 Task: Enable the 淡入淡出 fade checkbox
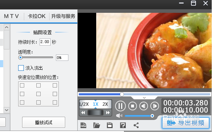coord(21,68)
